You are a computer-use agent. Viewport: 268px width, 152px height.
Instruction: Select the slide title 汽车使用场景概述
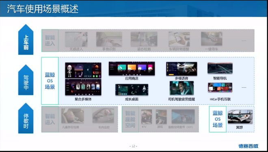[43, 9]
